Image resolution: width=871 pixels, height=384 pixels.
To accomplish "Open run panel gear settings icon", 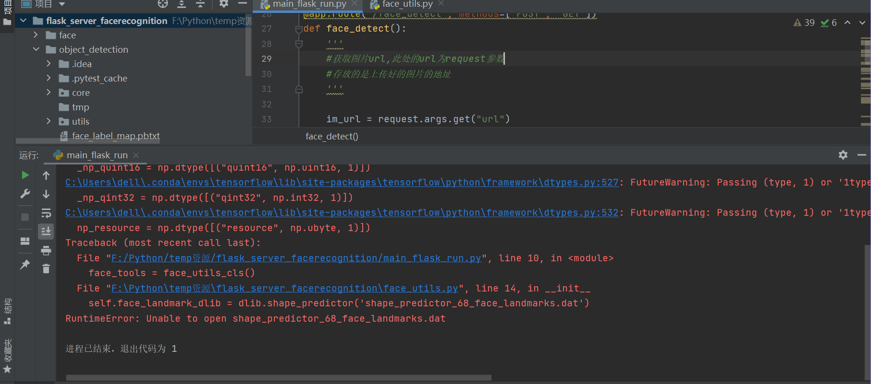I will [843, 155].
